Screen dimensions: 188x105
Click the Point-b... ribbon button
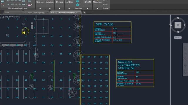69,2
